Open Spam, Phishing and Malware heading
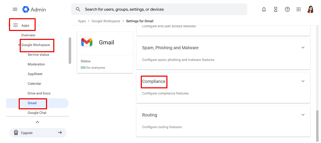 click(170, 48)
